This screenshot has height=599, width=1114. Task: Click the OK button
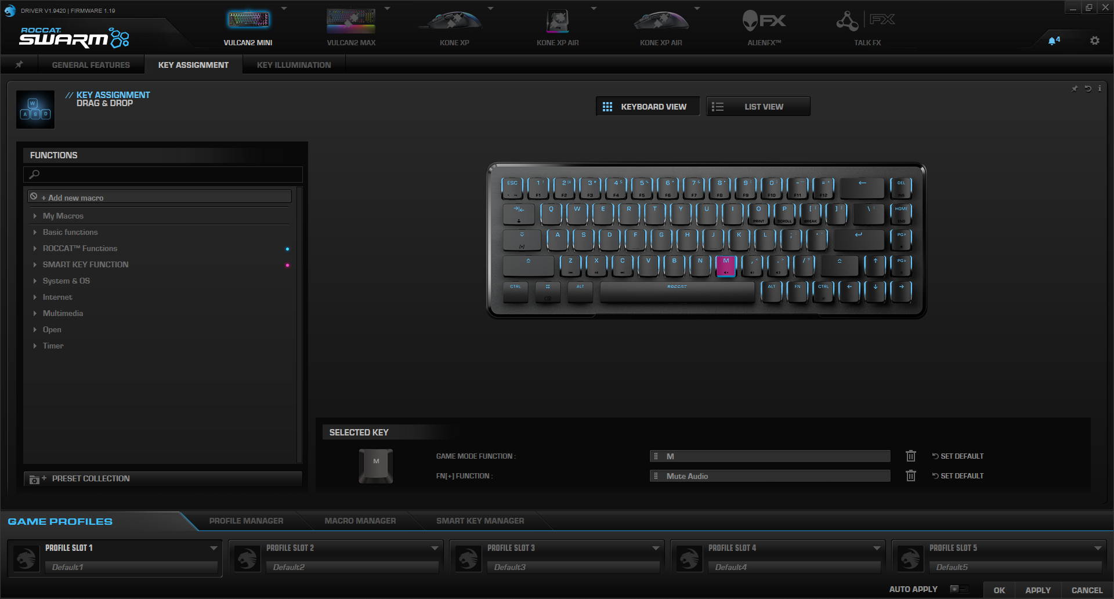pos(999,590)
